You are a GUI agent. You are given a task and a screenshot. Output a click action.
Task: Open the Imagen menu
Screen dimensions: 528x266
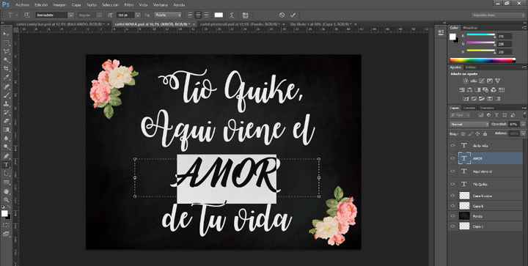coord(59,4)
